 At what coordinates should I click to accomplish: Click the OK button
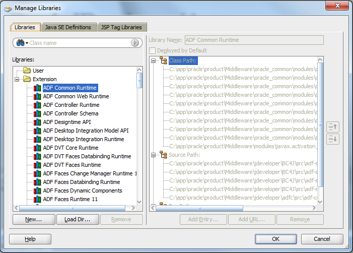tap(276, 239)
